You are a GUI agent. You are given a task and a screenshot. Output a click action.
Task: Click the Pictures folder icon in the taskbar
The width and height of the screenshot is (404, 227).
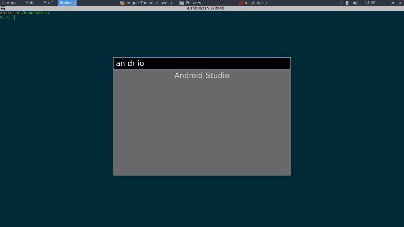182,3
